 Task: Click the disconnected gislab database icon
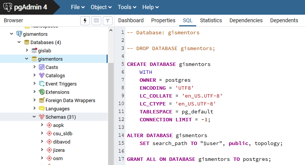coord(34,50)
